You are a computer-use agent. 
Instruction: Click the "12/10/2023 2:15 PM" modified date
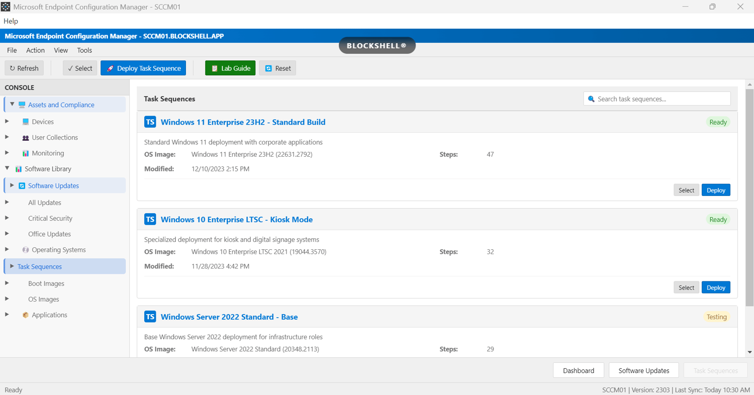(x=221, y=169)
